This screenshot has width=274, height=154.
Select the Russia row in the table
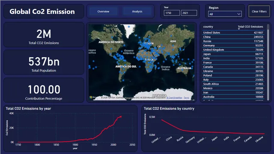click(233, 41)
